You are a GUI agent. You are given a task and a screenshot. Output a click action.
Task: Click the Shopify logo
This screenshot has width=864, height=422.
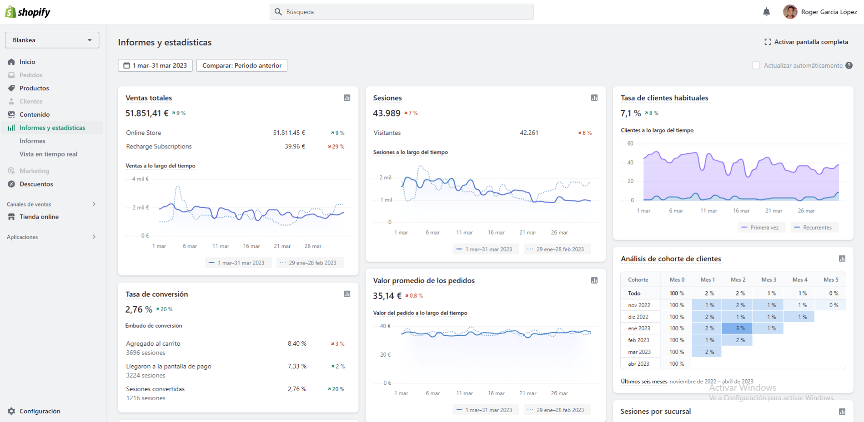click(28, 12)
